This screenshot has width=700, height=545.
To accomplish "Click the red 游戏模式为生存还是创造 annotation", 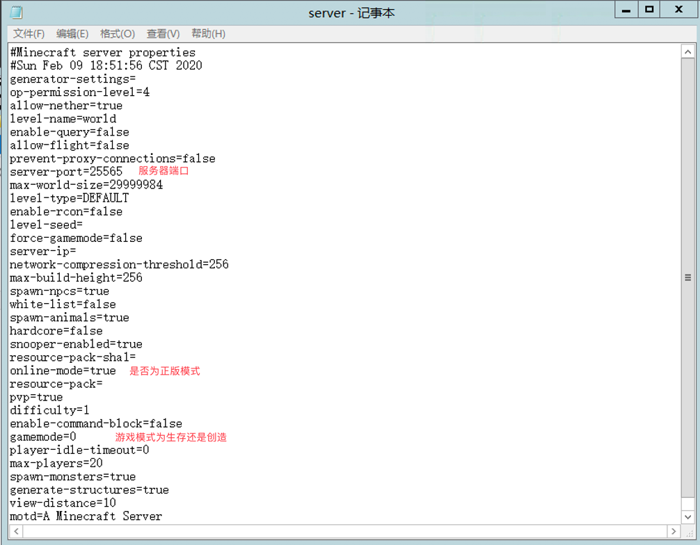I will point(171,437).
